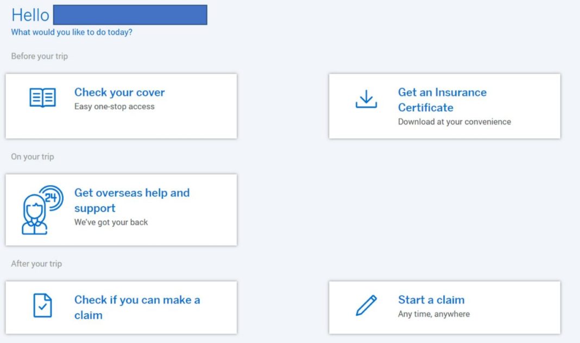Click the We've got your back text
Screen dimensions: 580x343
[112, 222]
